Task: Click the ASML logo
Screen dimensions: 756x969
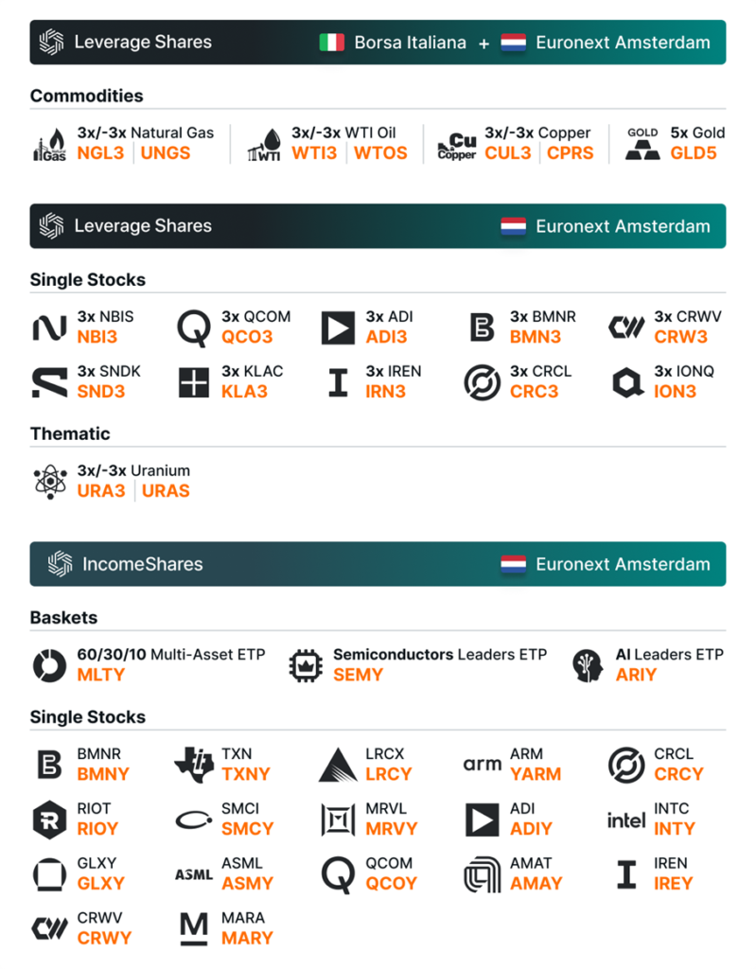Action: tap(194, 874)
